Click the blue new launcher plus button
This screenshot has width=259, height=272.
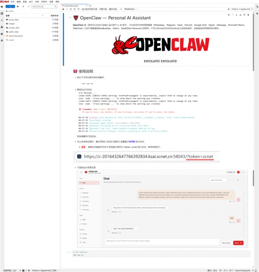pyautogui.click(x=10, y=6)
